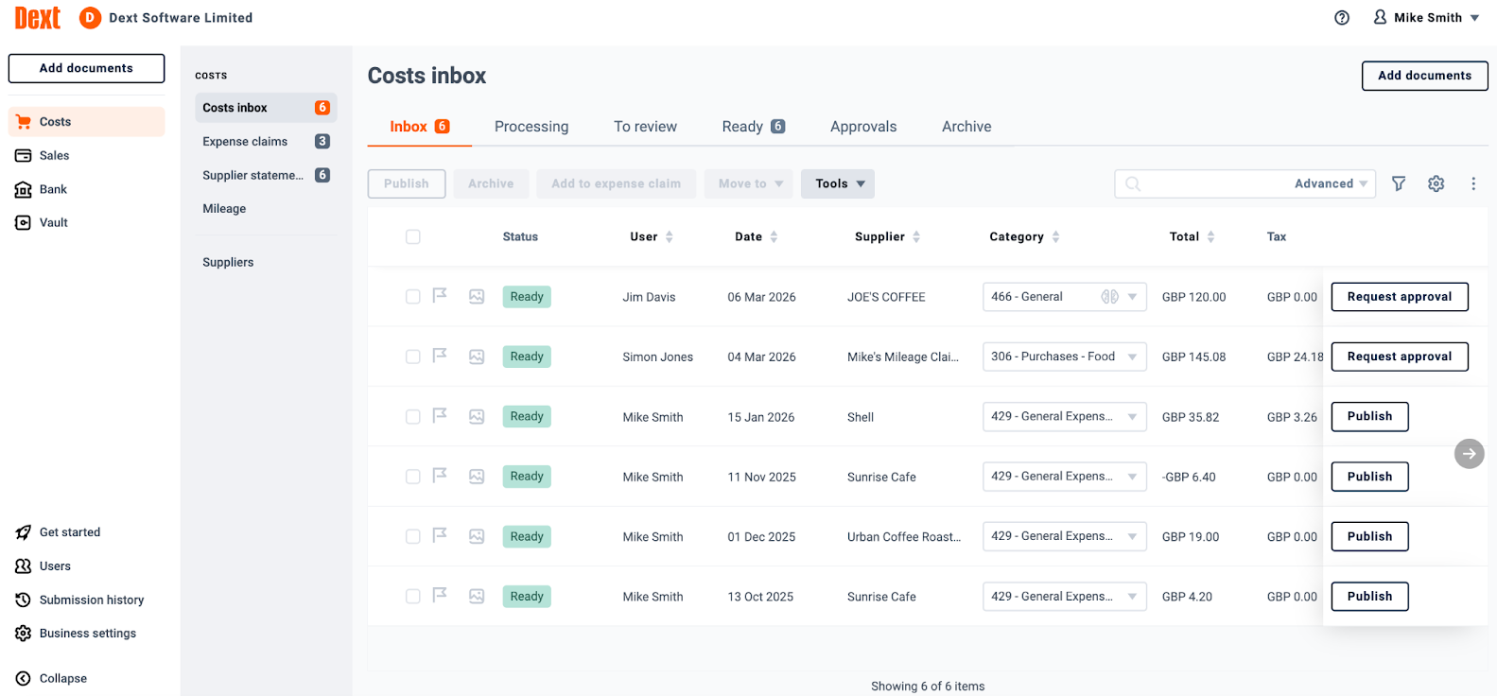Open Expense claims in Costs menu
1497x696 pixels.
pos(266,141)
